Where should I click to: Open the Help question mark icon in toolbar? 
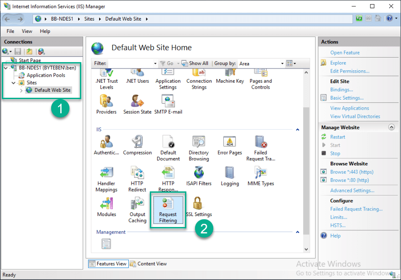(x=389, y=18)
